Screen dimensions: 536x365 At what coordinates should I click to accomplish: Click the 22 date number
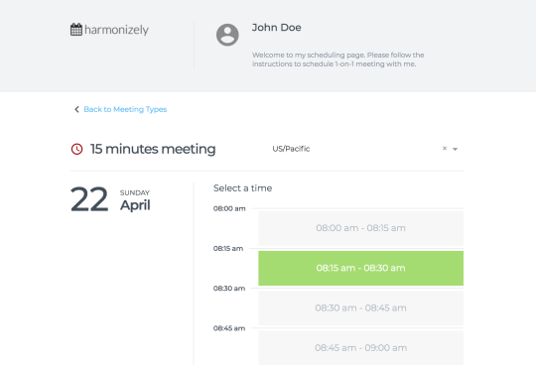(x=89, y=199)
